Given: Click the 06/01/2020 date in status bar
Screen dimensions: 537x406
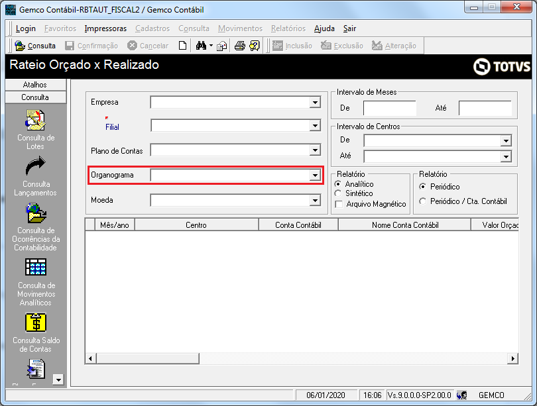Looking at the screenshot, I should click(x=326, y=395).
